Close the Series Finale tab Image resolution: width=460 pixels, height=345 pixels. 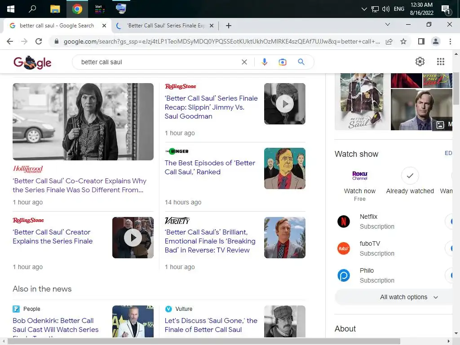(x=211, y=26)
